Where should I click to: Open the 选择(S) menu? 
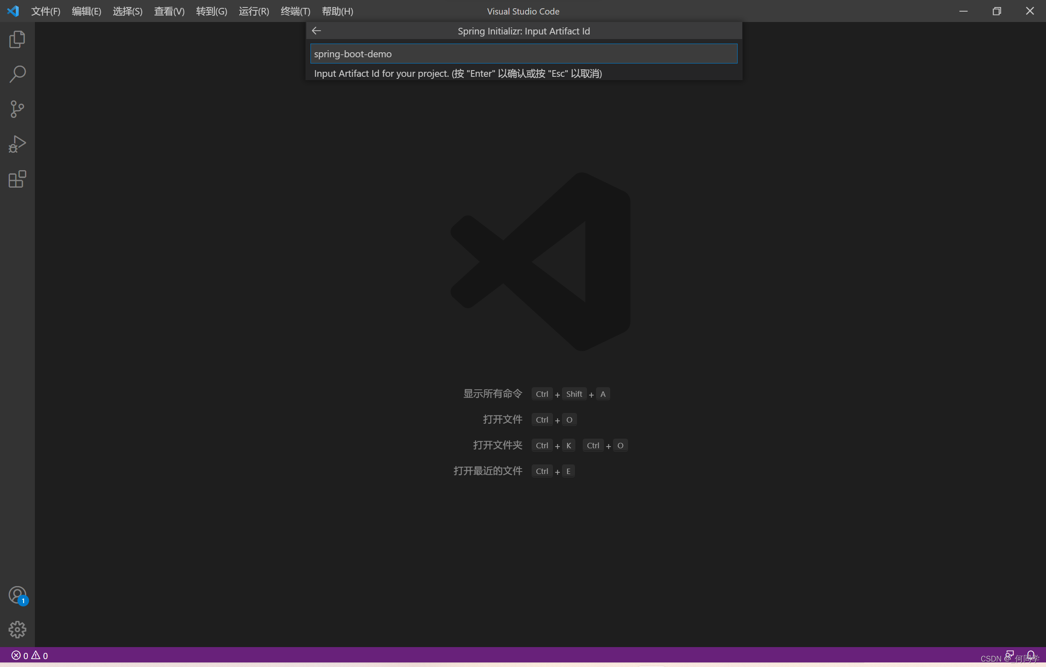point(127,11)
